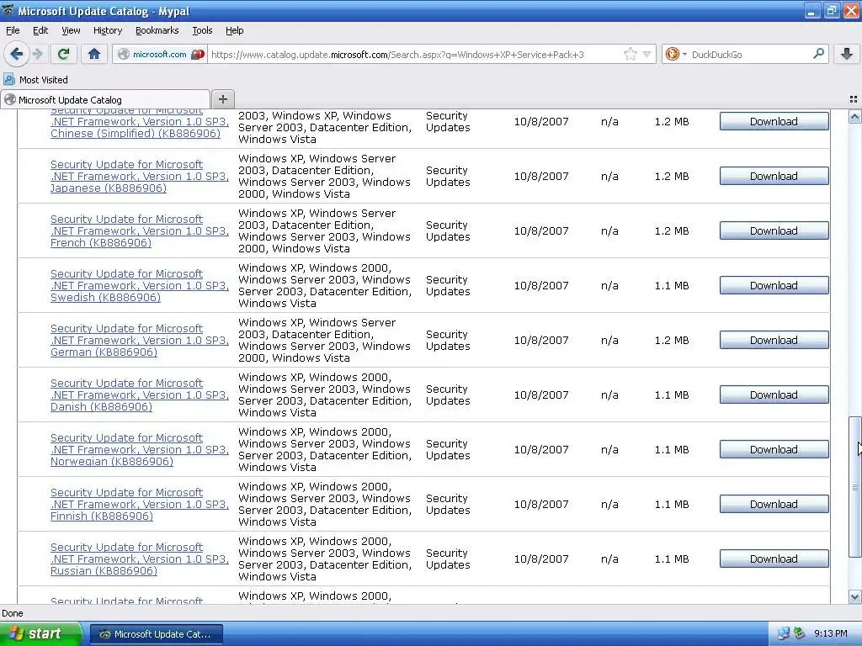Click the search magnifier icon
862x646 pixels.
[818, 53]
